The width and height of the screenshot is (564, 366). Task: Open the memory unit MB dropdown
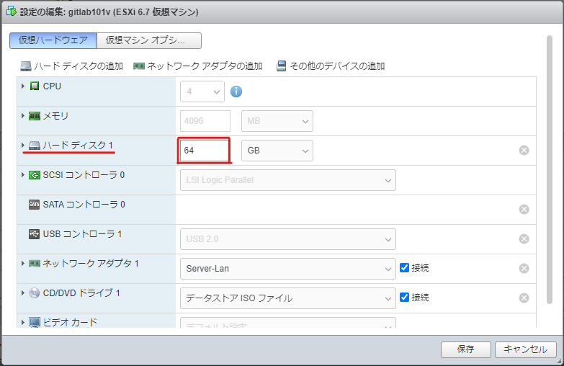click(x=277, y=121)
